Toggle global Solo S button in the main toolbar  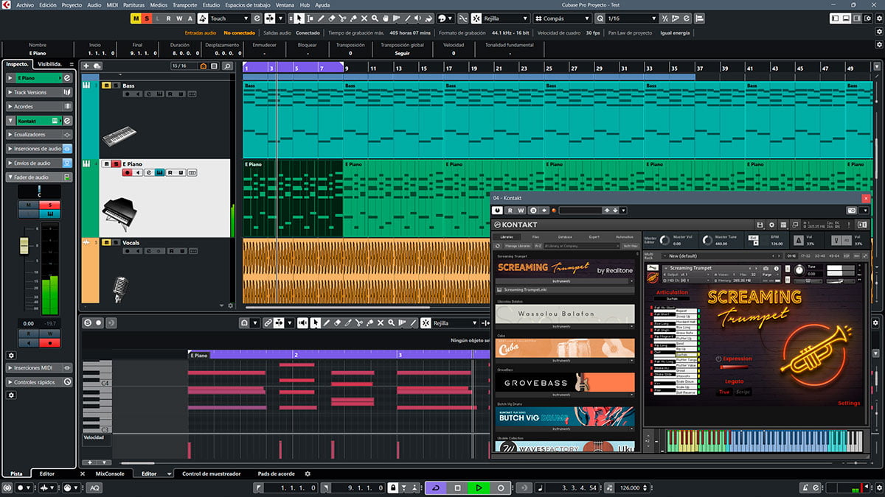click(147, 18)
